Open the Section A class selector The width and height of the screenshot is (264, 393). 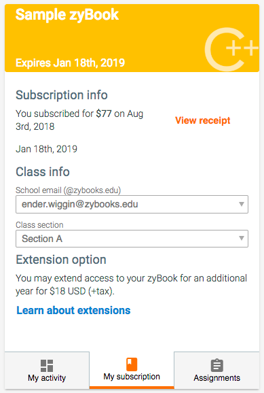[132, 239]
